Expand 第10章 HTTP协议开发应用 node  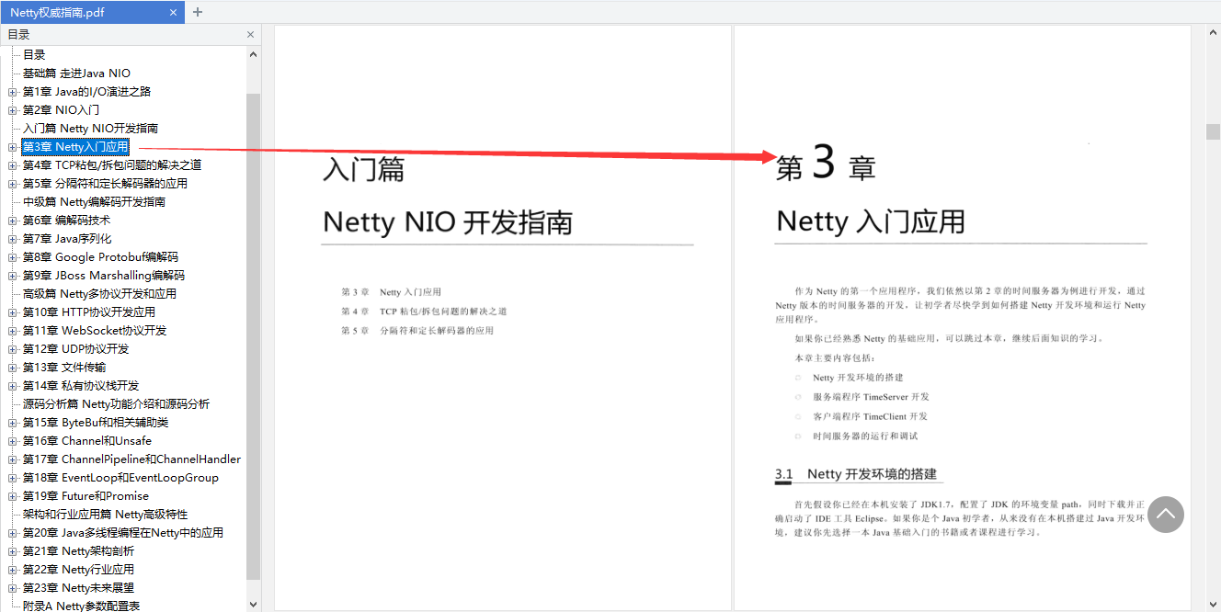pos(12,312)
